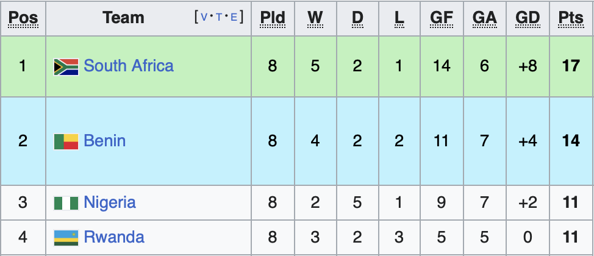Click the W wins column header
The height and width of the screenshot is (256, 594).
click(x=315, y=18)
